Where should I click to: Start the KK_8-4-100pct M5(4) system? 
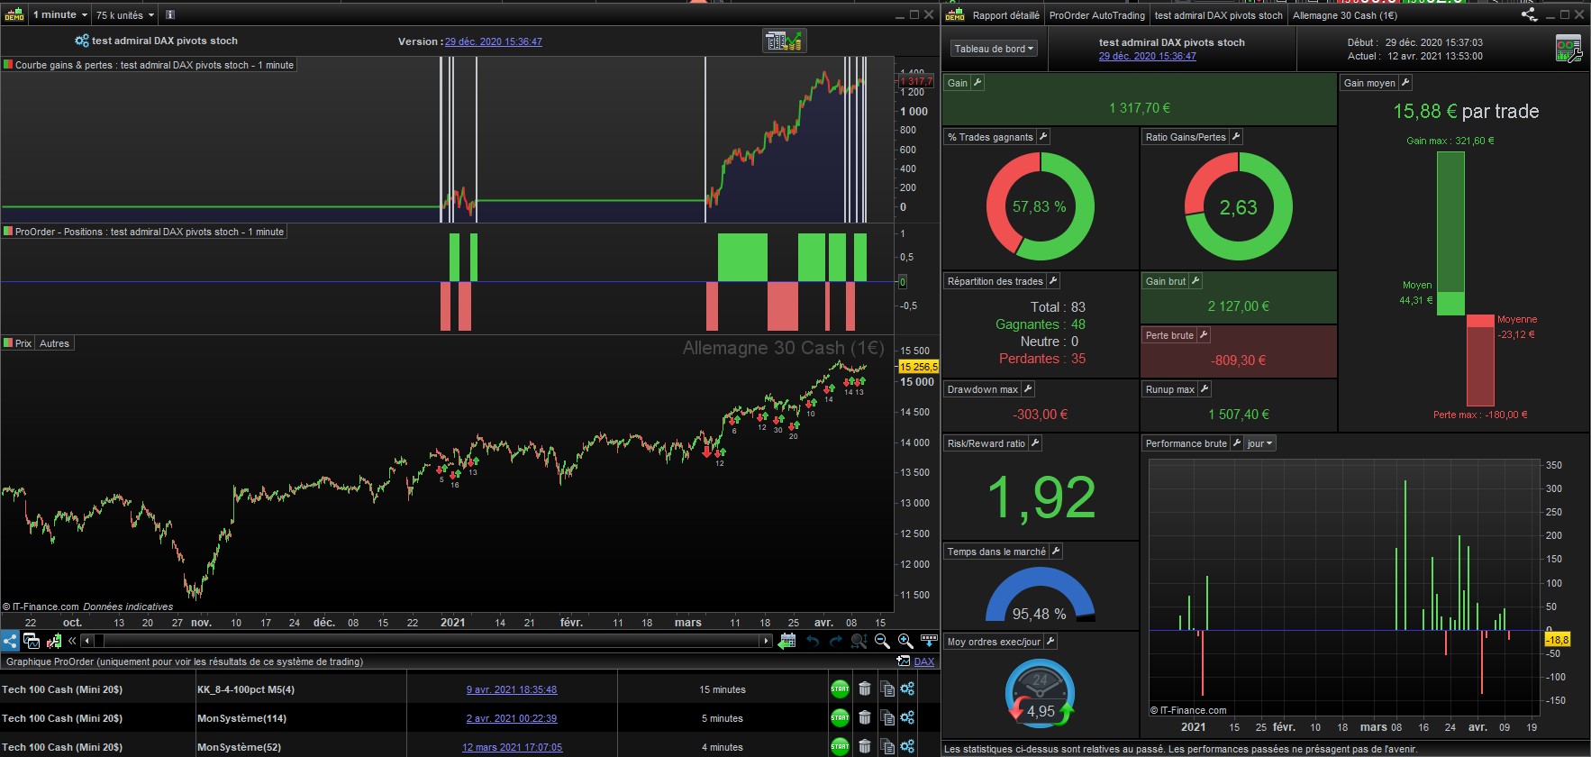coord(840,689)
